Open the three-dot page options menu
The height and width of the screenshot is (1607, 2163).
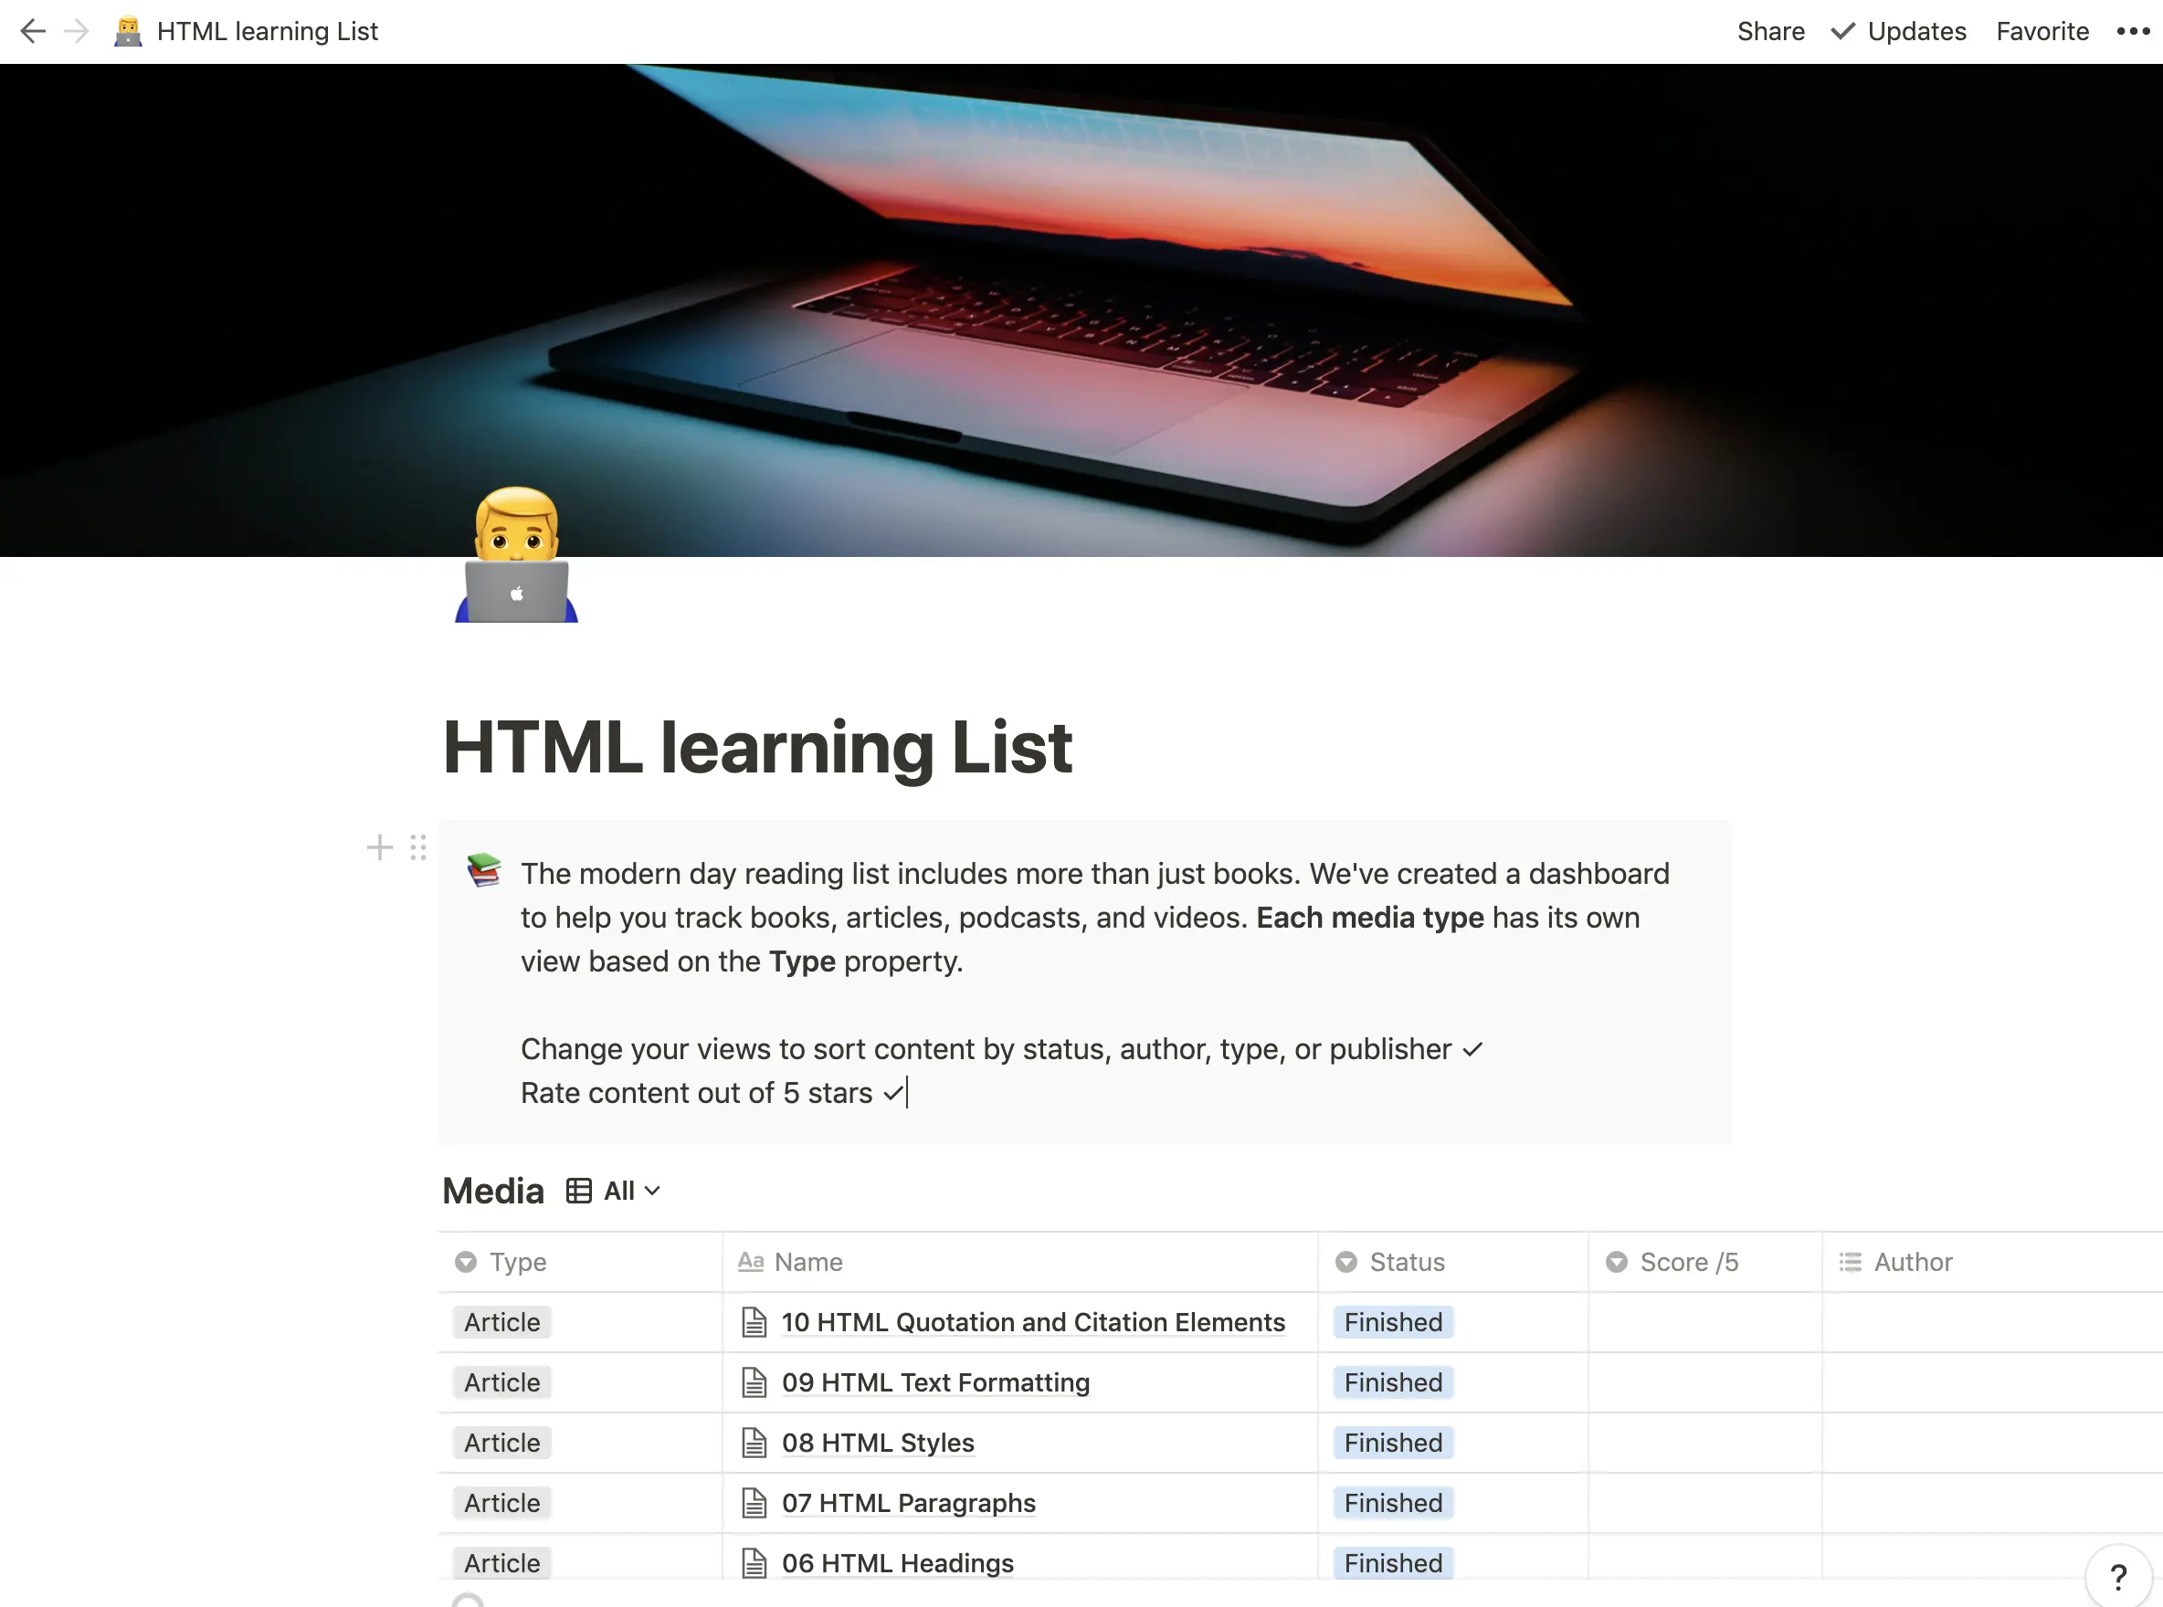[2133, 31]
